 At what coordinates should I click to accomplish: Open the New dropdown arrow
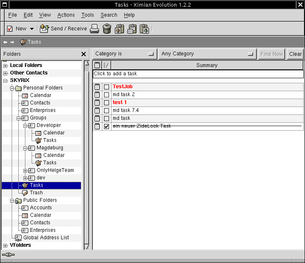click(32, 29)
